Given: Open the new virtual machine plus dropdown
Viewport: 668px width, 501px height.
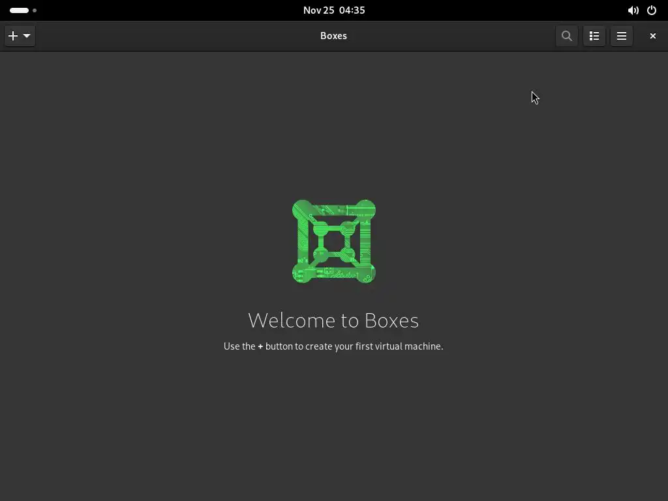Looking at the screenshot, I should coord(20,36).
